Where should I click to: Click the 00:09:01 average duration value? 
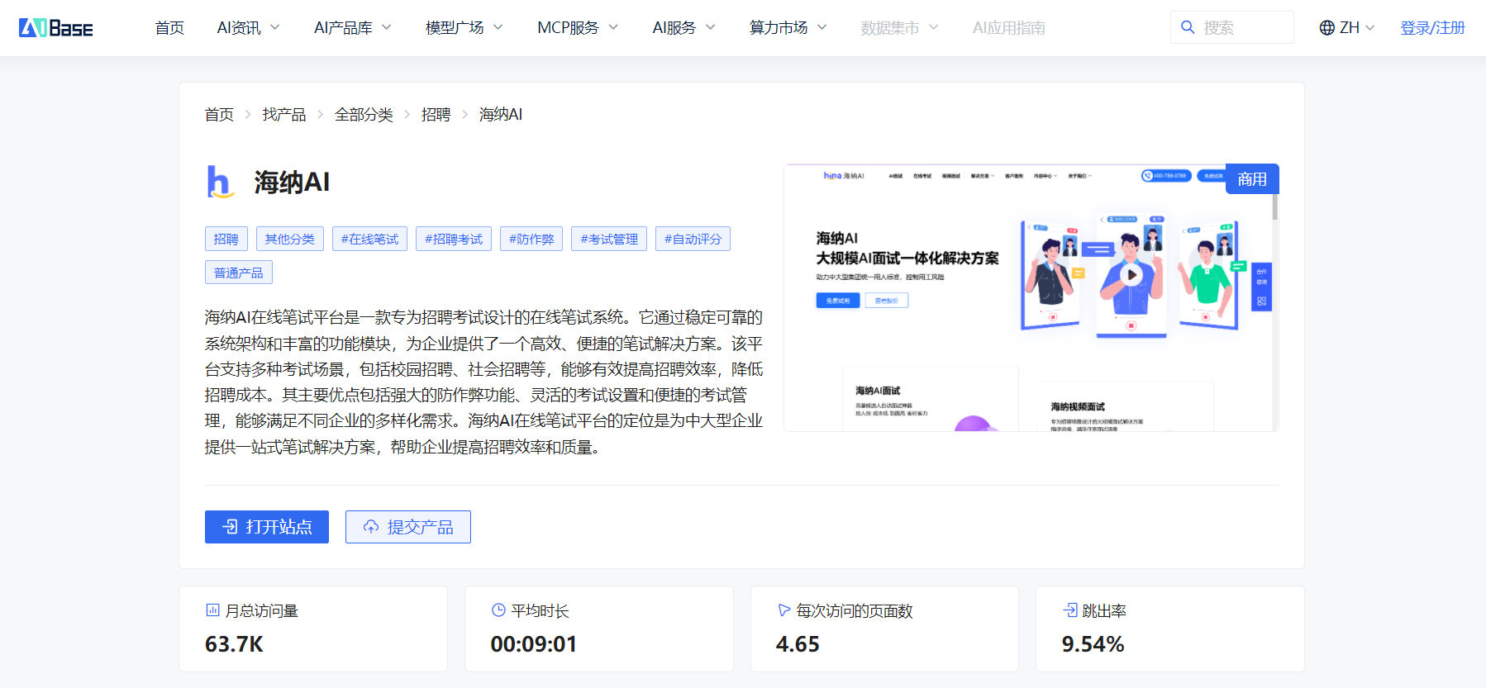click(x=534, y=644)
